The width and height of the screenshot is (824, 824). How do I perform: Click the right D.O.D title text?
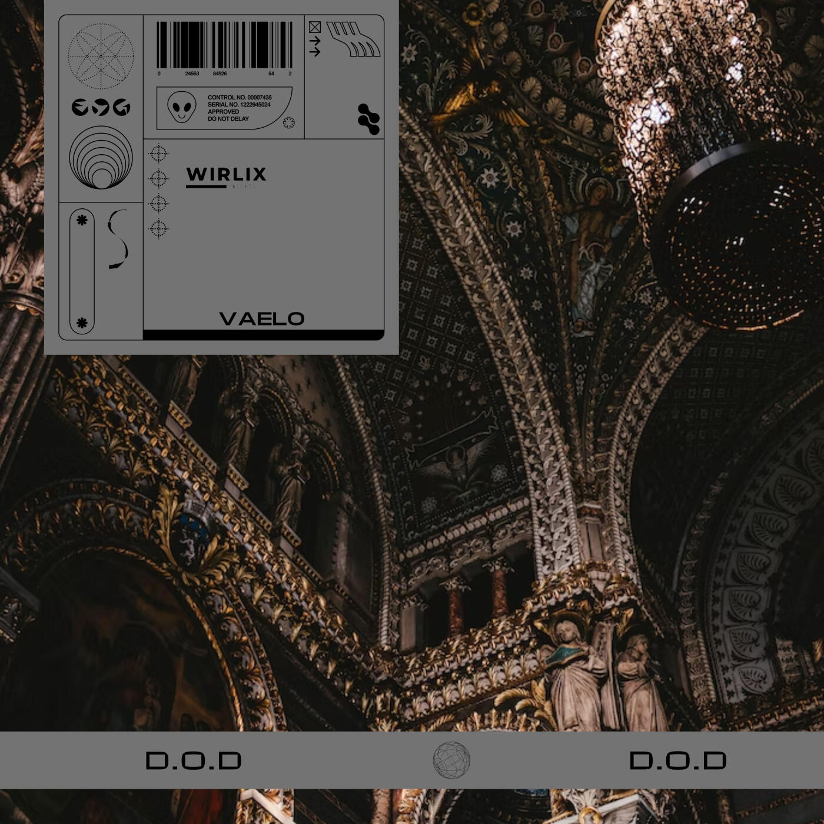point(677,760)
